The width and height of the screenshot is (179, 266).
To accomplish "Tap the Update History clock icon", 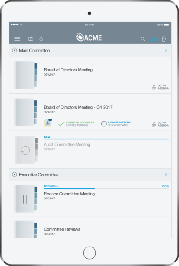I will (104, 124).
